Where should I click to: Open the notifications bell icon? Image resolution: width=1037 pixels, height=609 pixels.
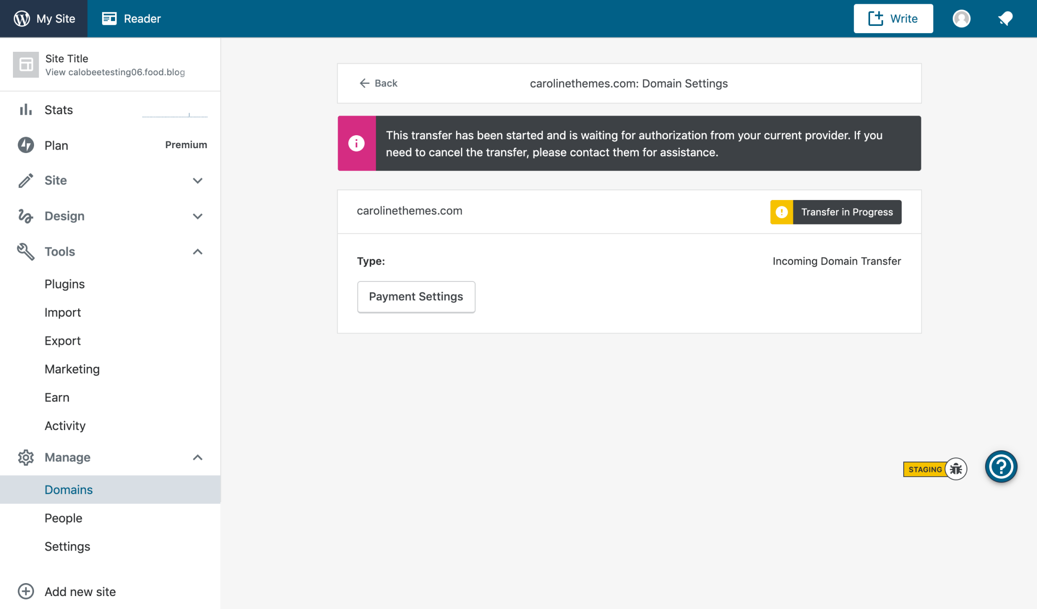coord(1005,18)
